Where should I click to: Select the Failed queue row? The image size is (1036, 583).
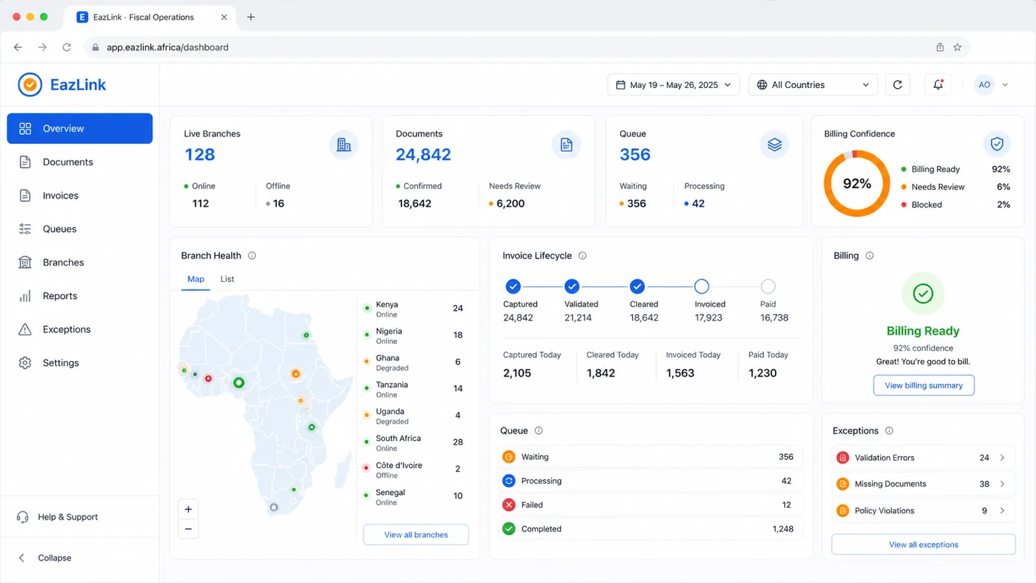pos(650,505)
